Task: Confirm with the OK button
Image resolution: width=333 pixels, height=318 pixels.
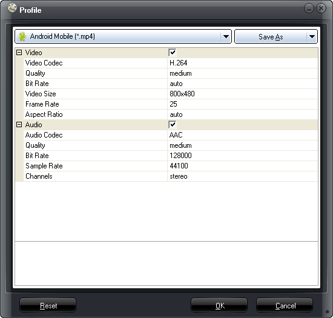Action: [219, 305]
